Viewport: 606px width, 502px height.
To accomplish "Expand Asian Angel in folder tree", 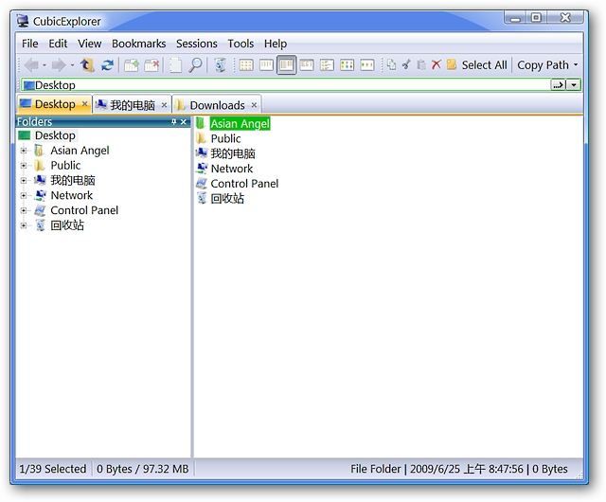I will click(24, 151).
